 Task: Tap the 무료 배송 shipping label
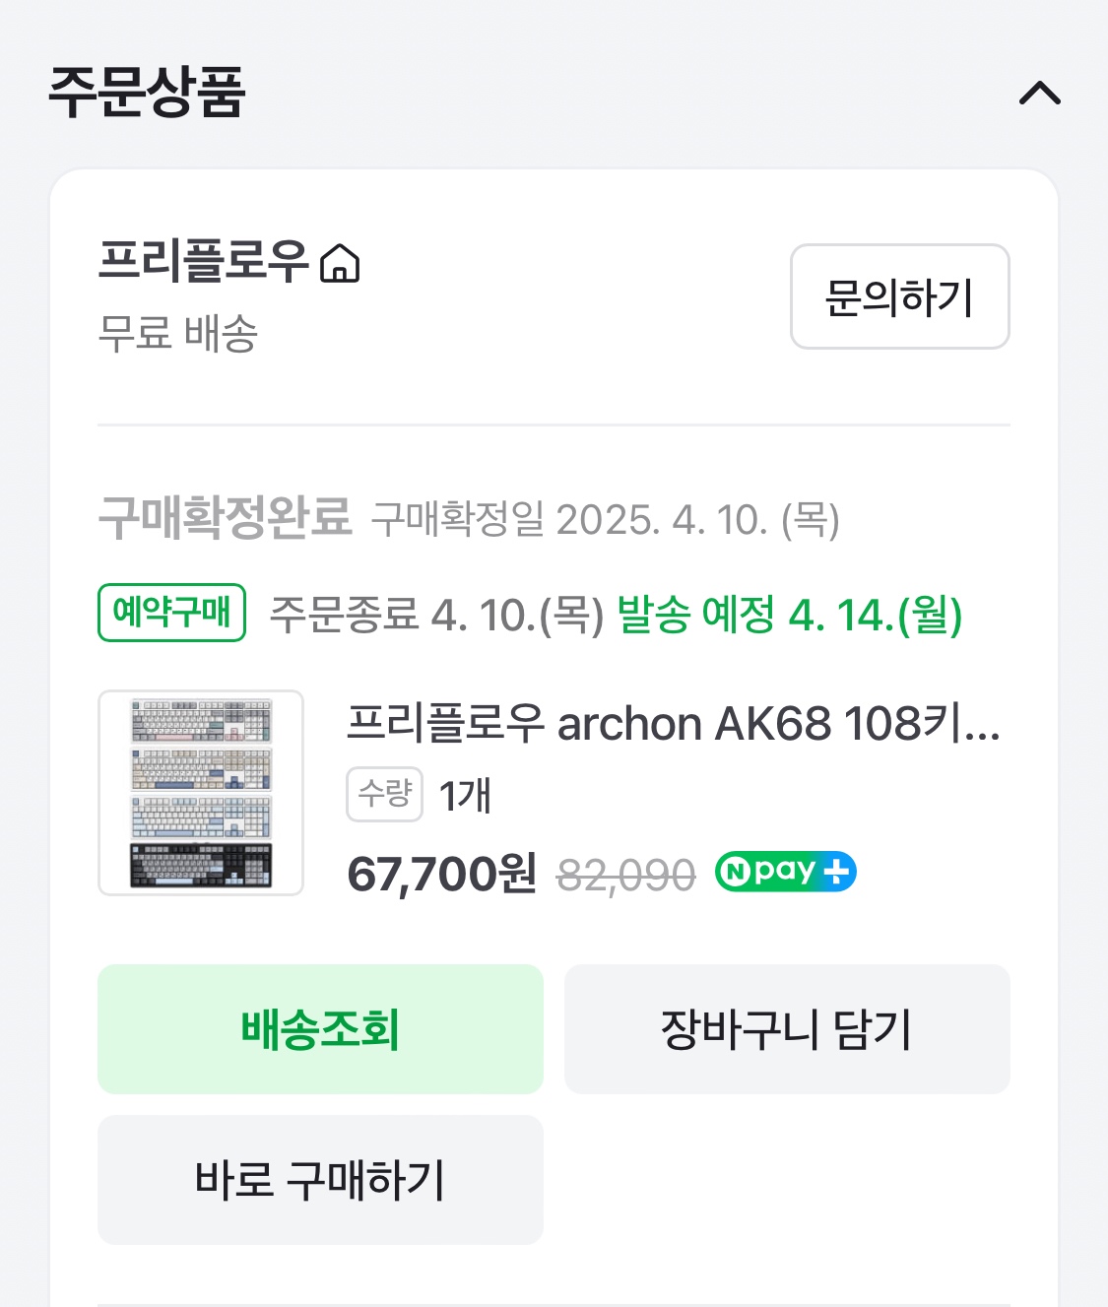coord(178,333)
